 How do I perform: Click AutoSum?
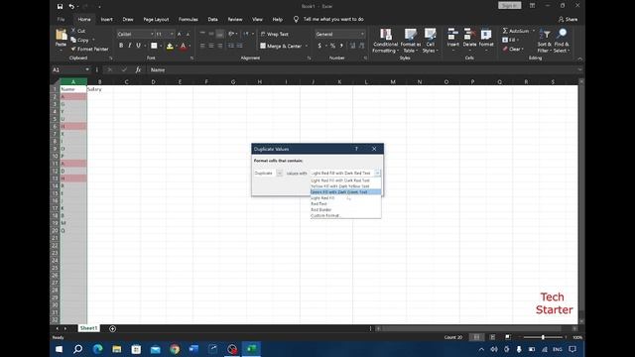click(516, 31)
